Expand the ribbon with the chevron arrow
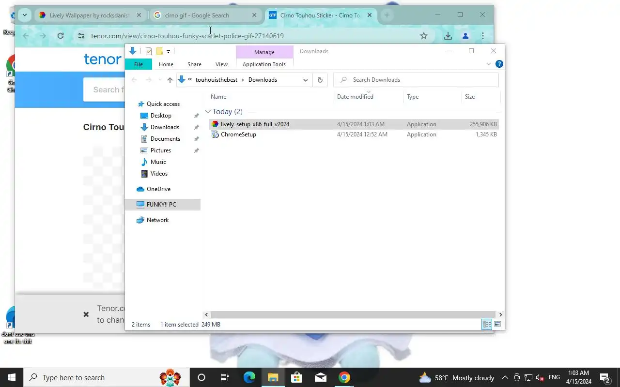 coord(488,64)
